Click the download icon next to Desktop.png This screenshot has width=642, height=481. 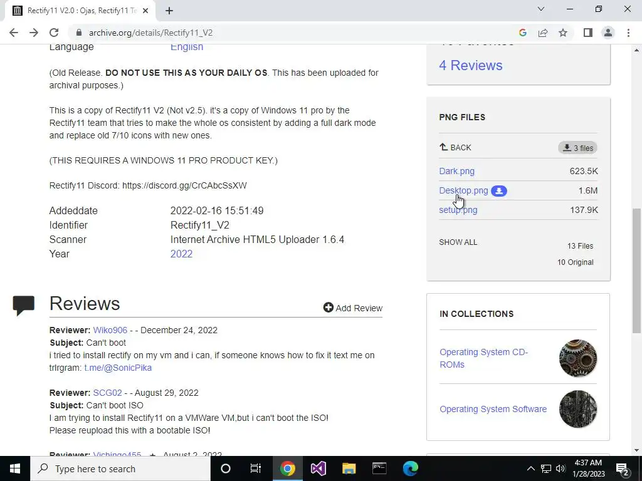499,191
